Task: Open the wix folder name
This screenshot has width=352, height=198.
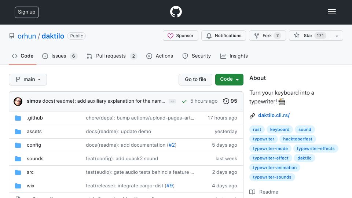Action: point(30,186)
